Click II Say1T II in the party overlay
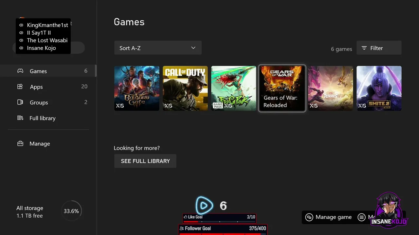419x235 pixels. point(39,33)
